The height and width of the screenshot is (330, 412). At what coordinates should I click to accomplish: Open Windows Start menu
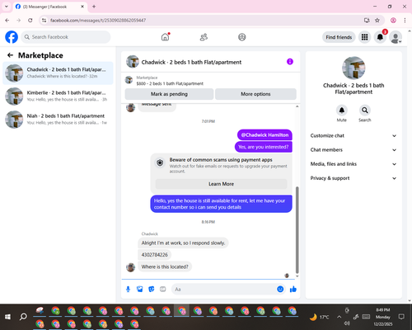(x=7, y=317)
